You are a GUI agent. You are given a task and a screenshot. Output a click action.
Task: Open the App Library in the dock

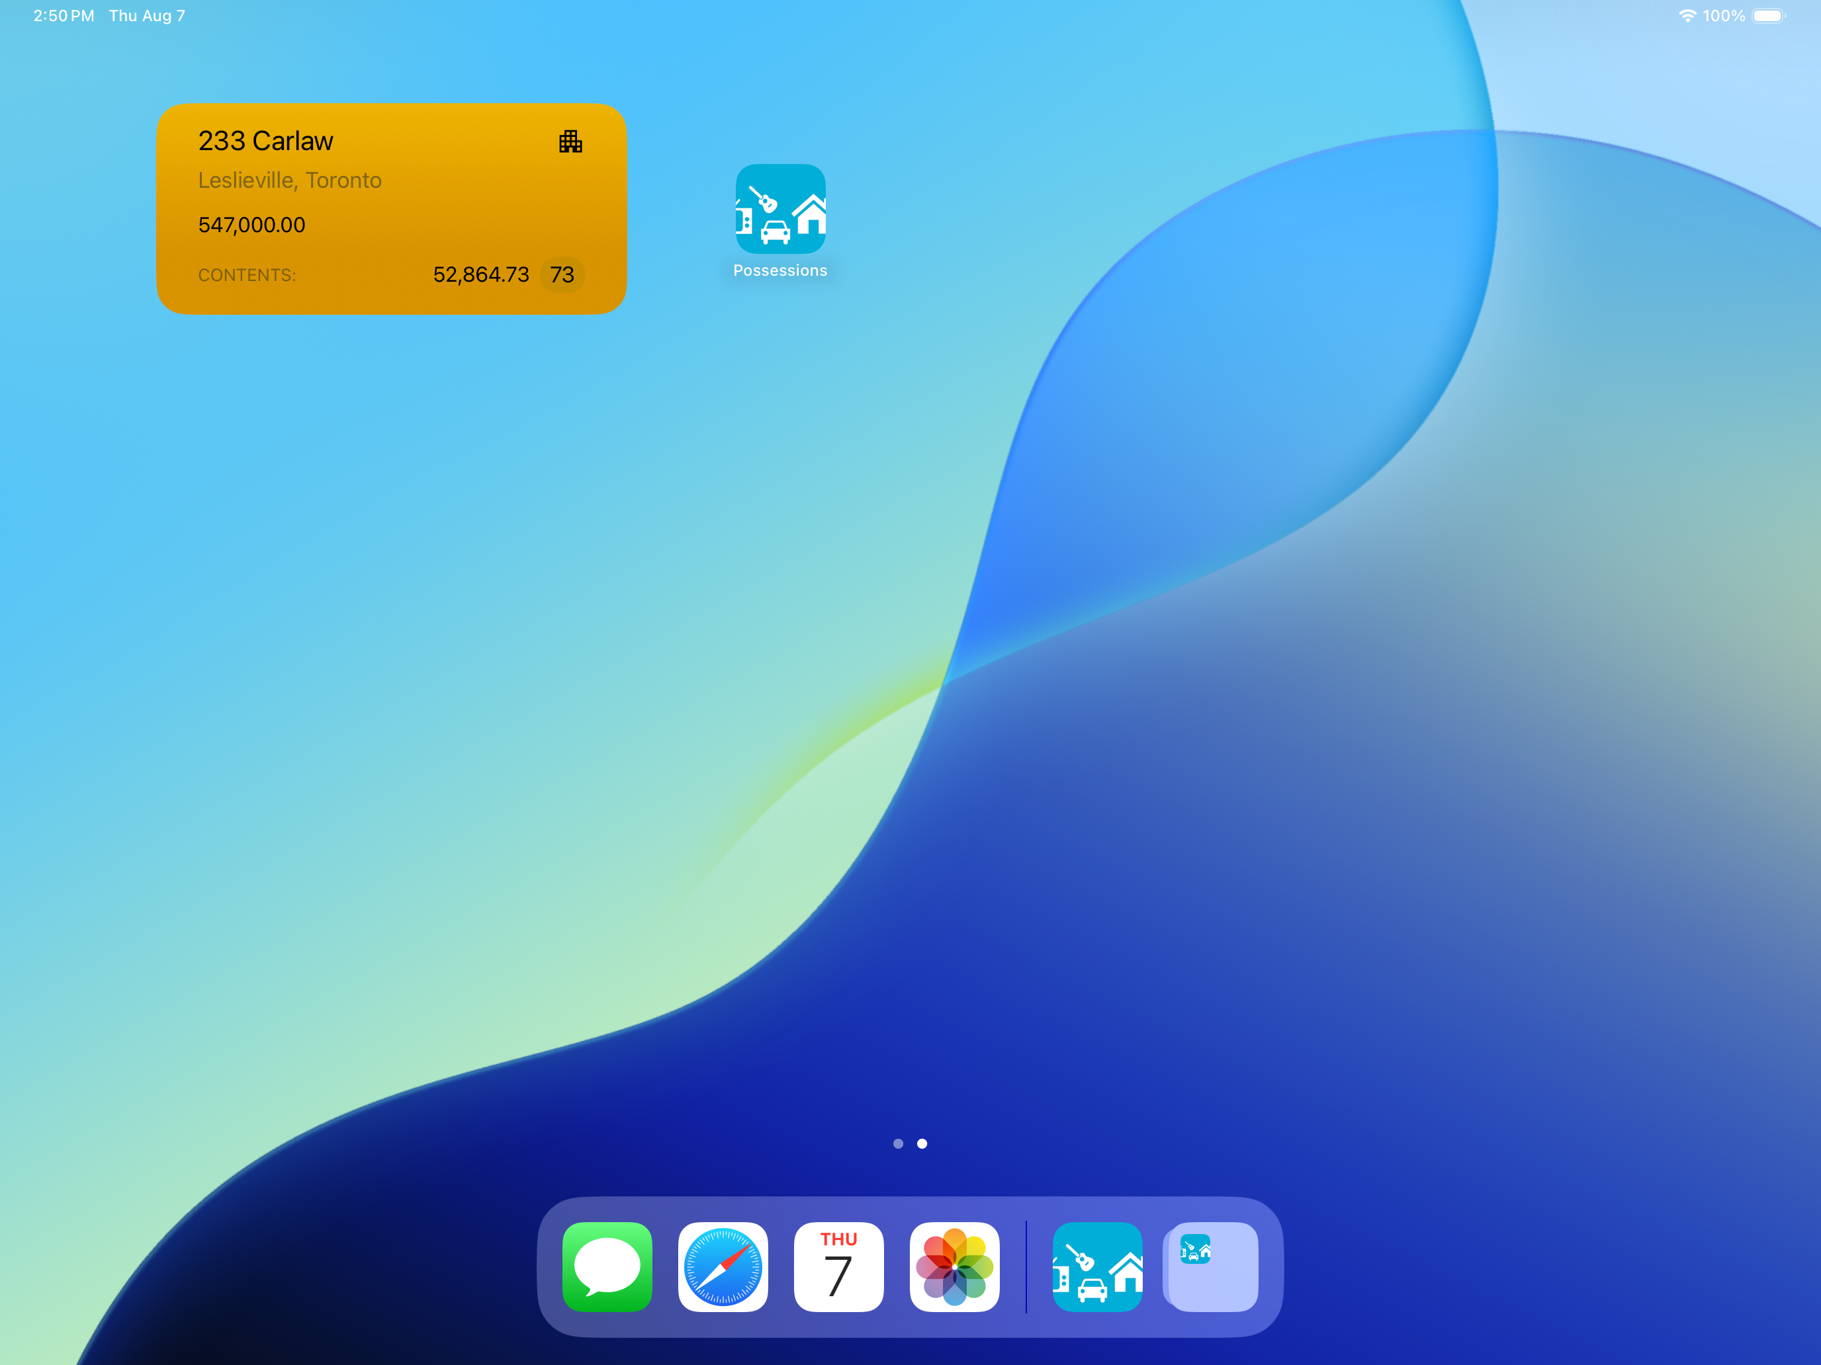pos(1213,1266)
